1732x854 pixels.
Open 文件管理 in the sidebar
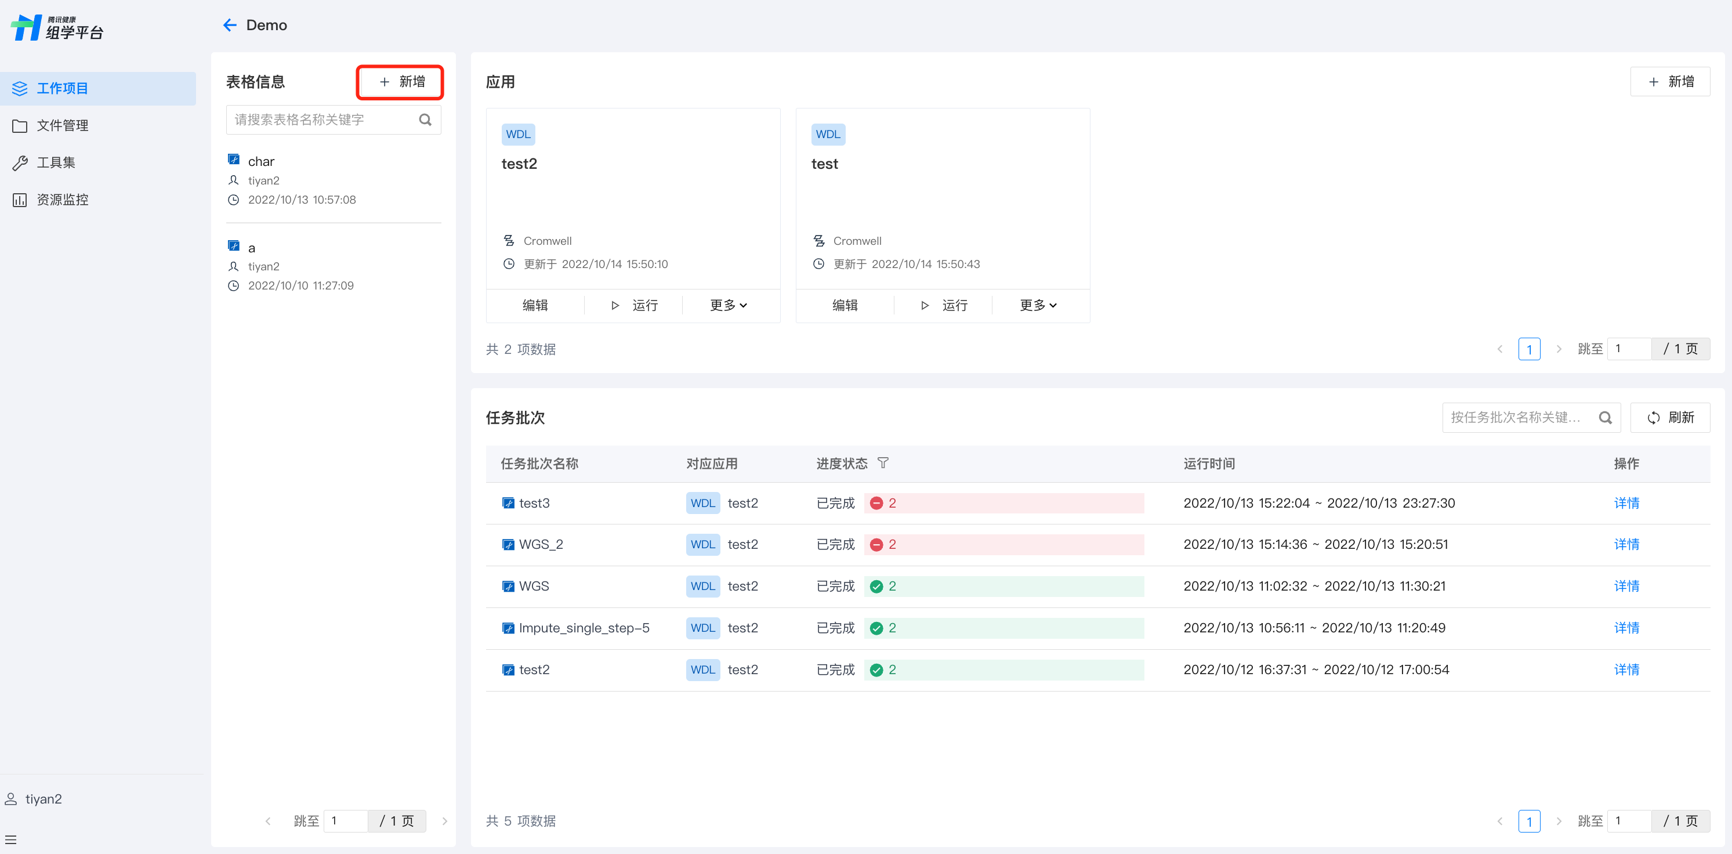pyautogui.click(x=62, y=125)
